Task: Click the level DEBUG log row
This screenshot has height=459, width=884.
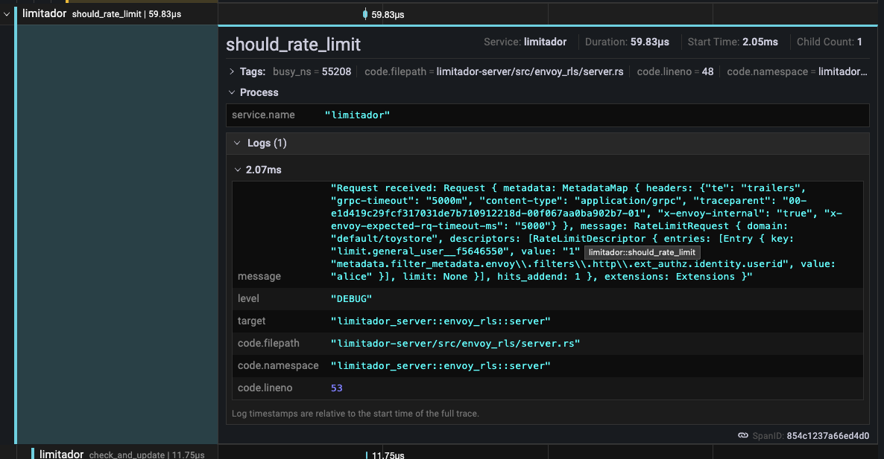Action: pyautogui.click(x=547, y=298)
